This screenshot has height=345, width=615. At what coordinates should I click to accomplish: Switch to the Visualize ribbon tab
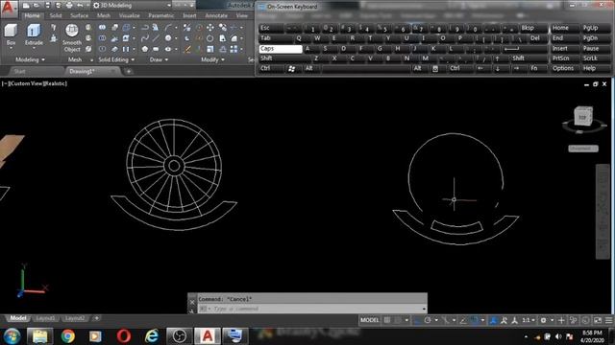130,15
